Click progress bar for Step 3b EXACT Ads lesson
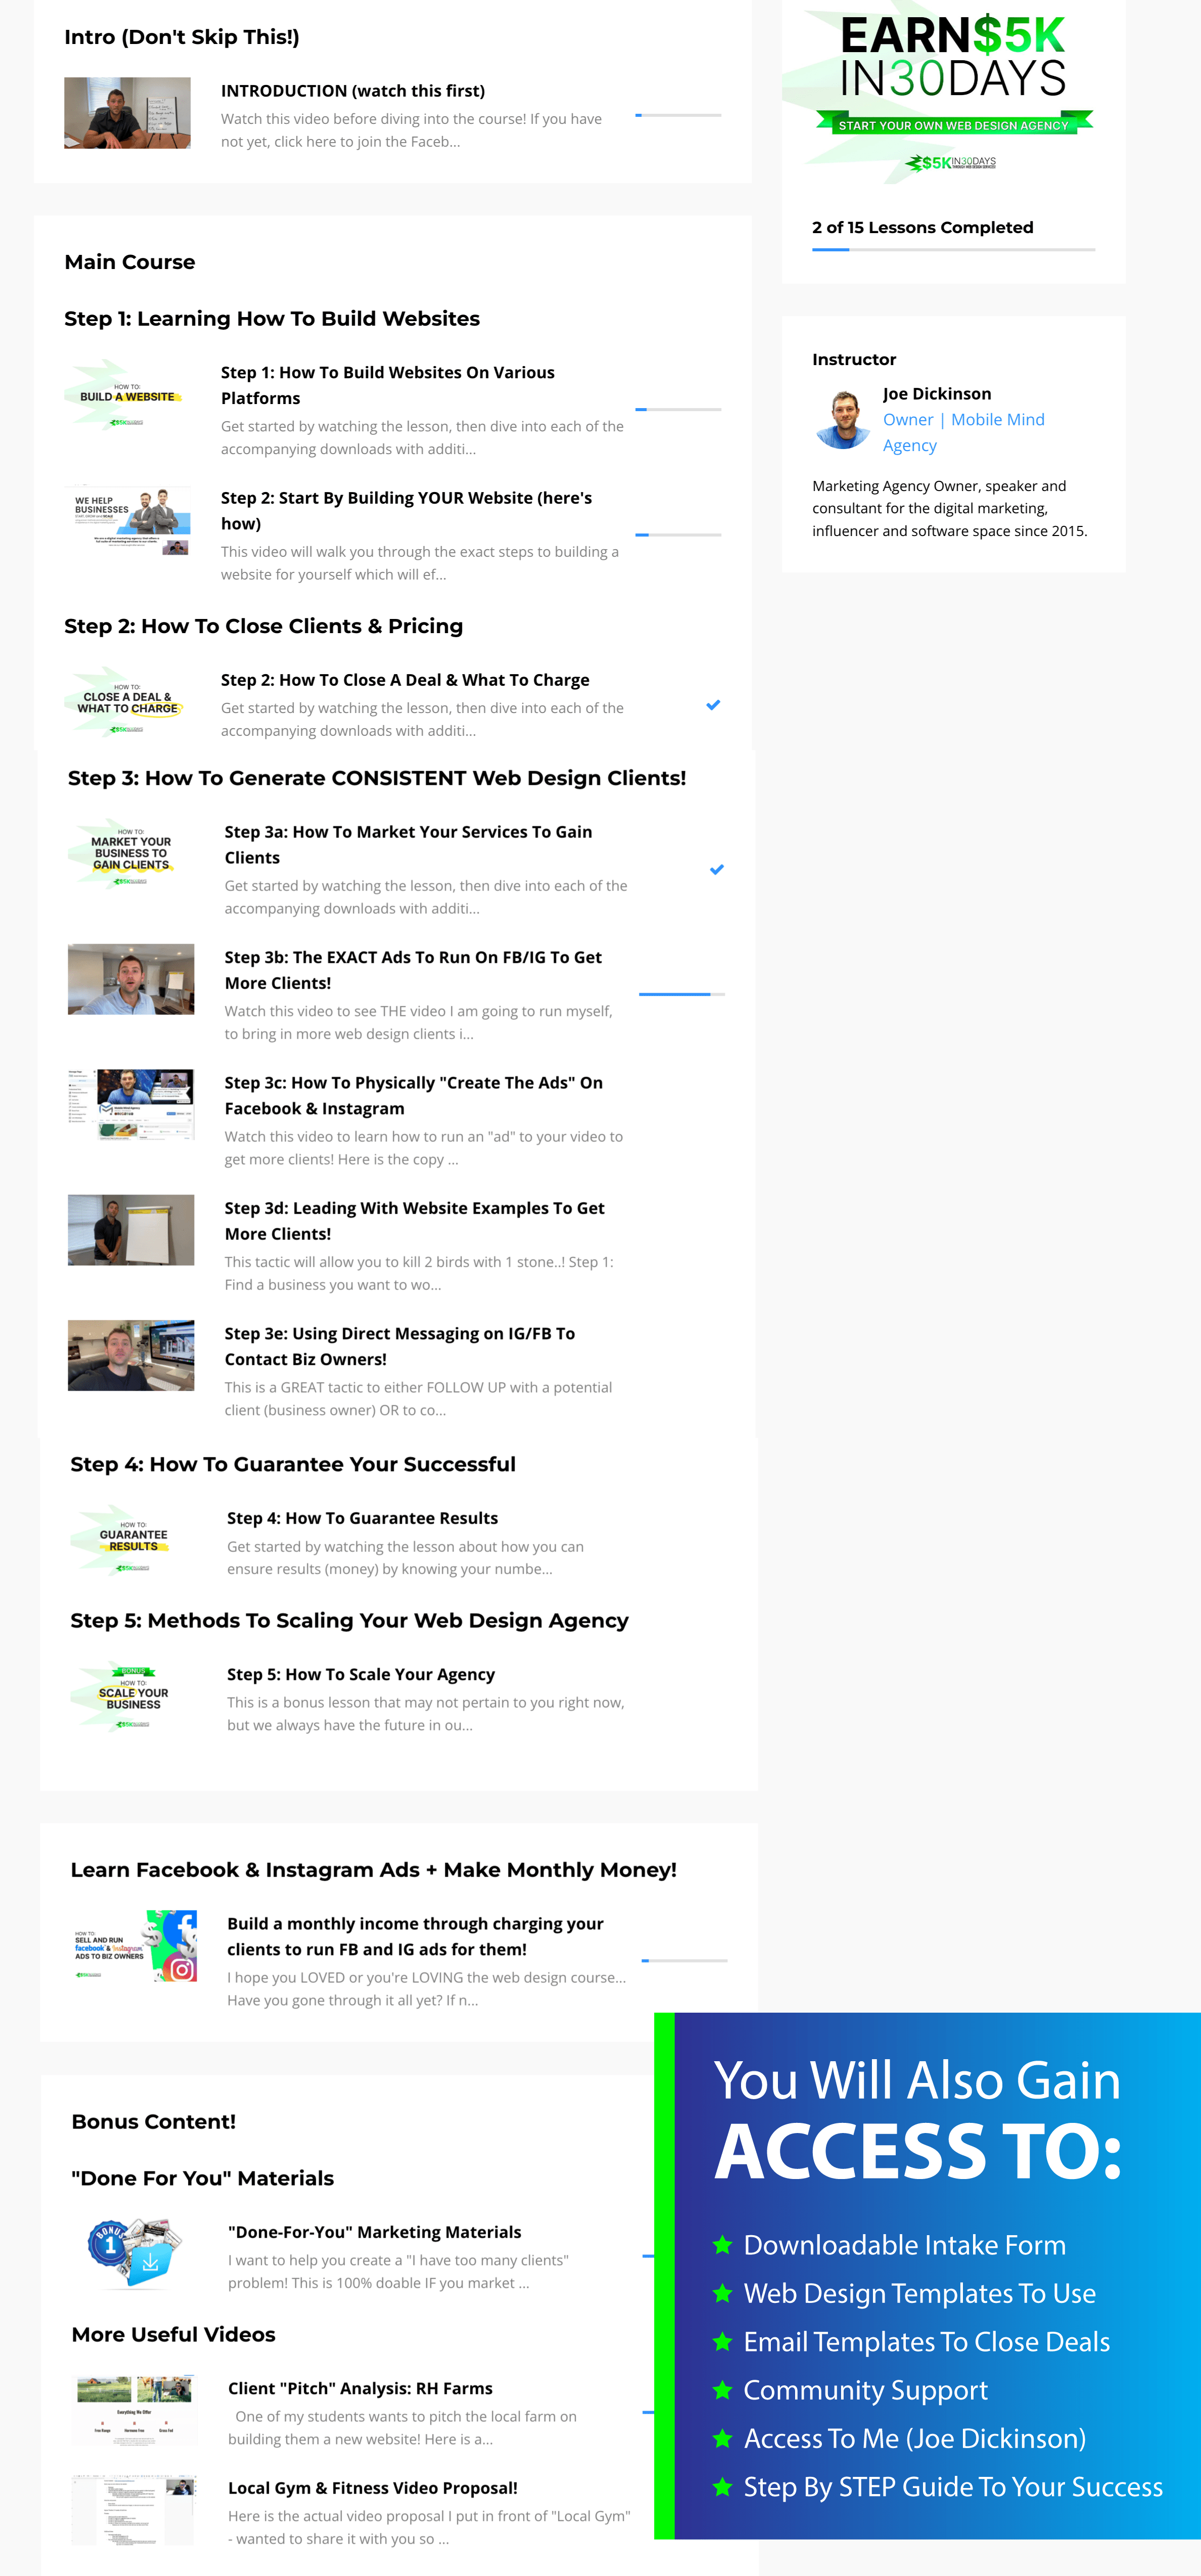This screenshot has width=1201, height=2576. coord(681,994)
